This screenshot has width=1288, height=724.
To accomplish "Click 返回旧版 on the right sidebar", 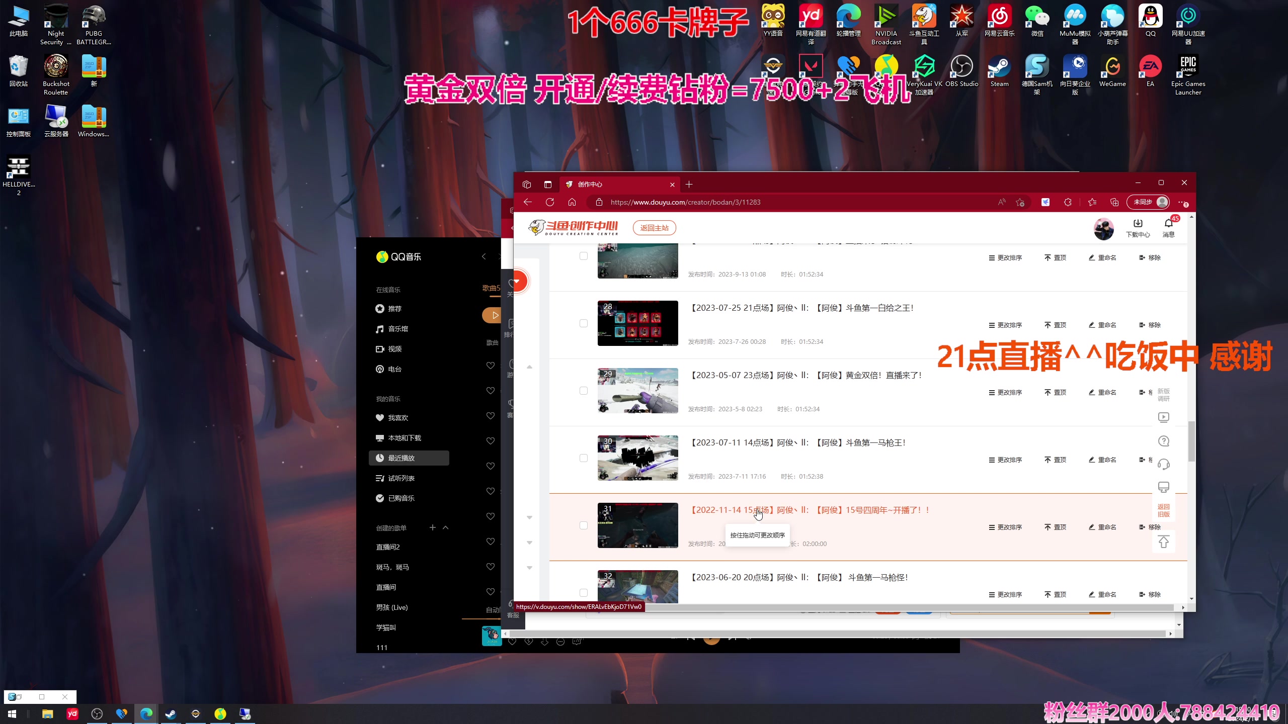I will (1164, 511).
